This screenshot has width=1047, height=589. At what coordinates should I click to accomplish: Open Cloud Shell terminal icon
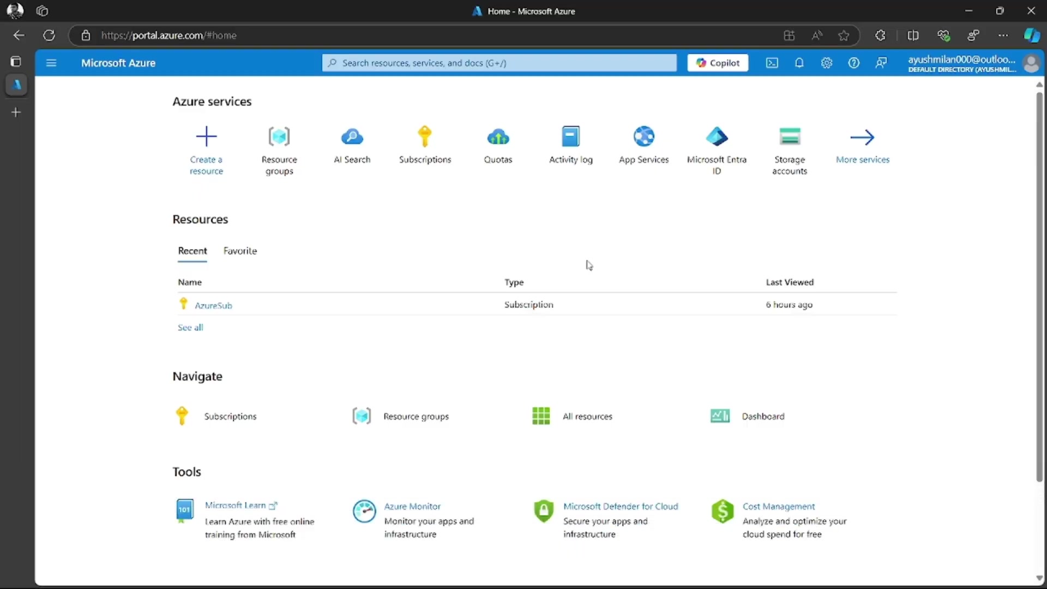[772, 63]
